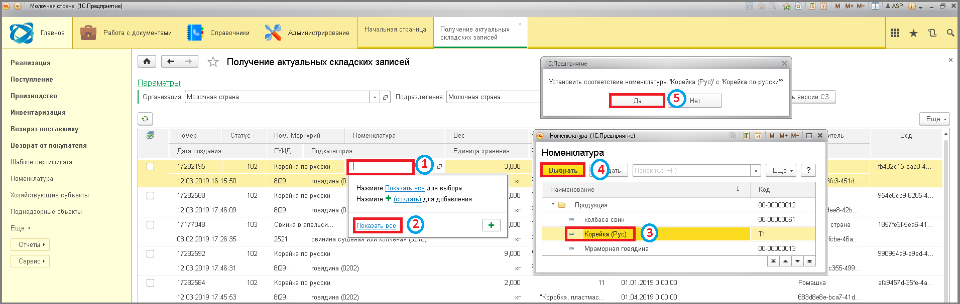Open the Еще menu in Номенклатура dialog
This screenshot has height=304, width=960.
[781, 170]
